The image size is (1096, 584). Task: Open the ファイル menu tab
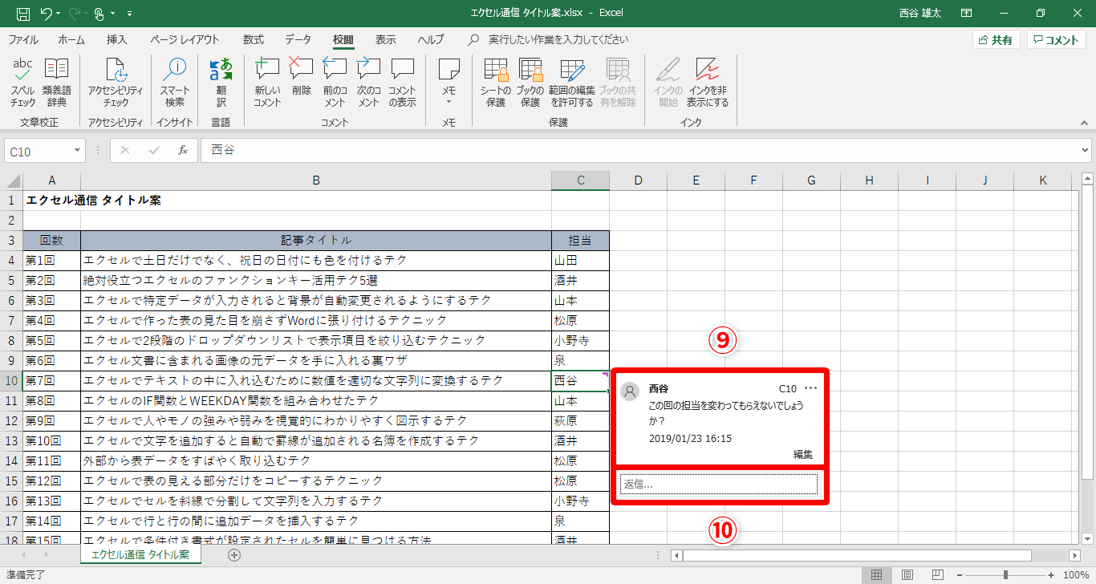(x=23, y=39)
